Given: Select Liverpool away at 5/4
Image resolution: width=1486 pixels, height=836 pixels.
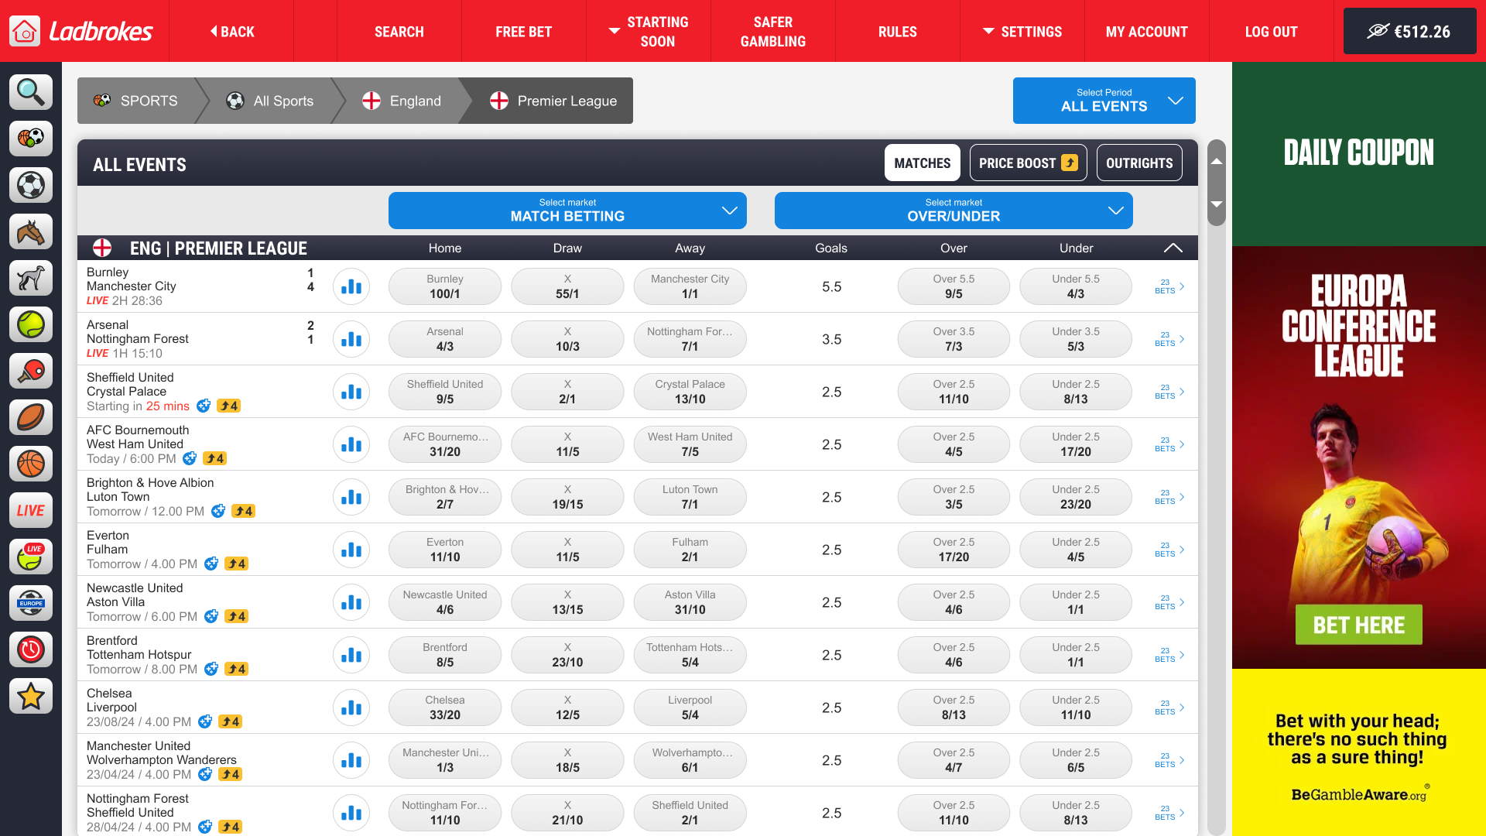Looking at the screenshot, I should tap(690, 708).
